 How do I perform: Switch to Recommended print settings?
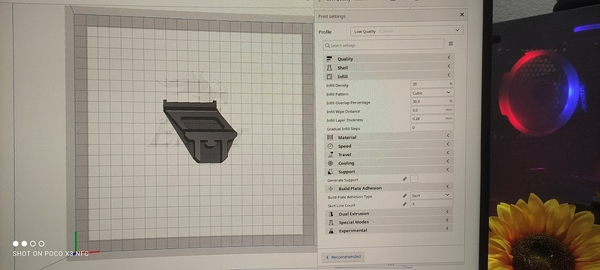pyautogui.click(x=343, y=257)
